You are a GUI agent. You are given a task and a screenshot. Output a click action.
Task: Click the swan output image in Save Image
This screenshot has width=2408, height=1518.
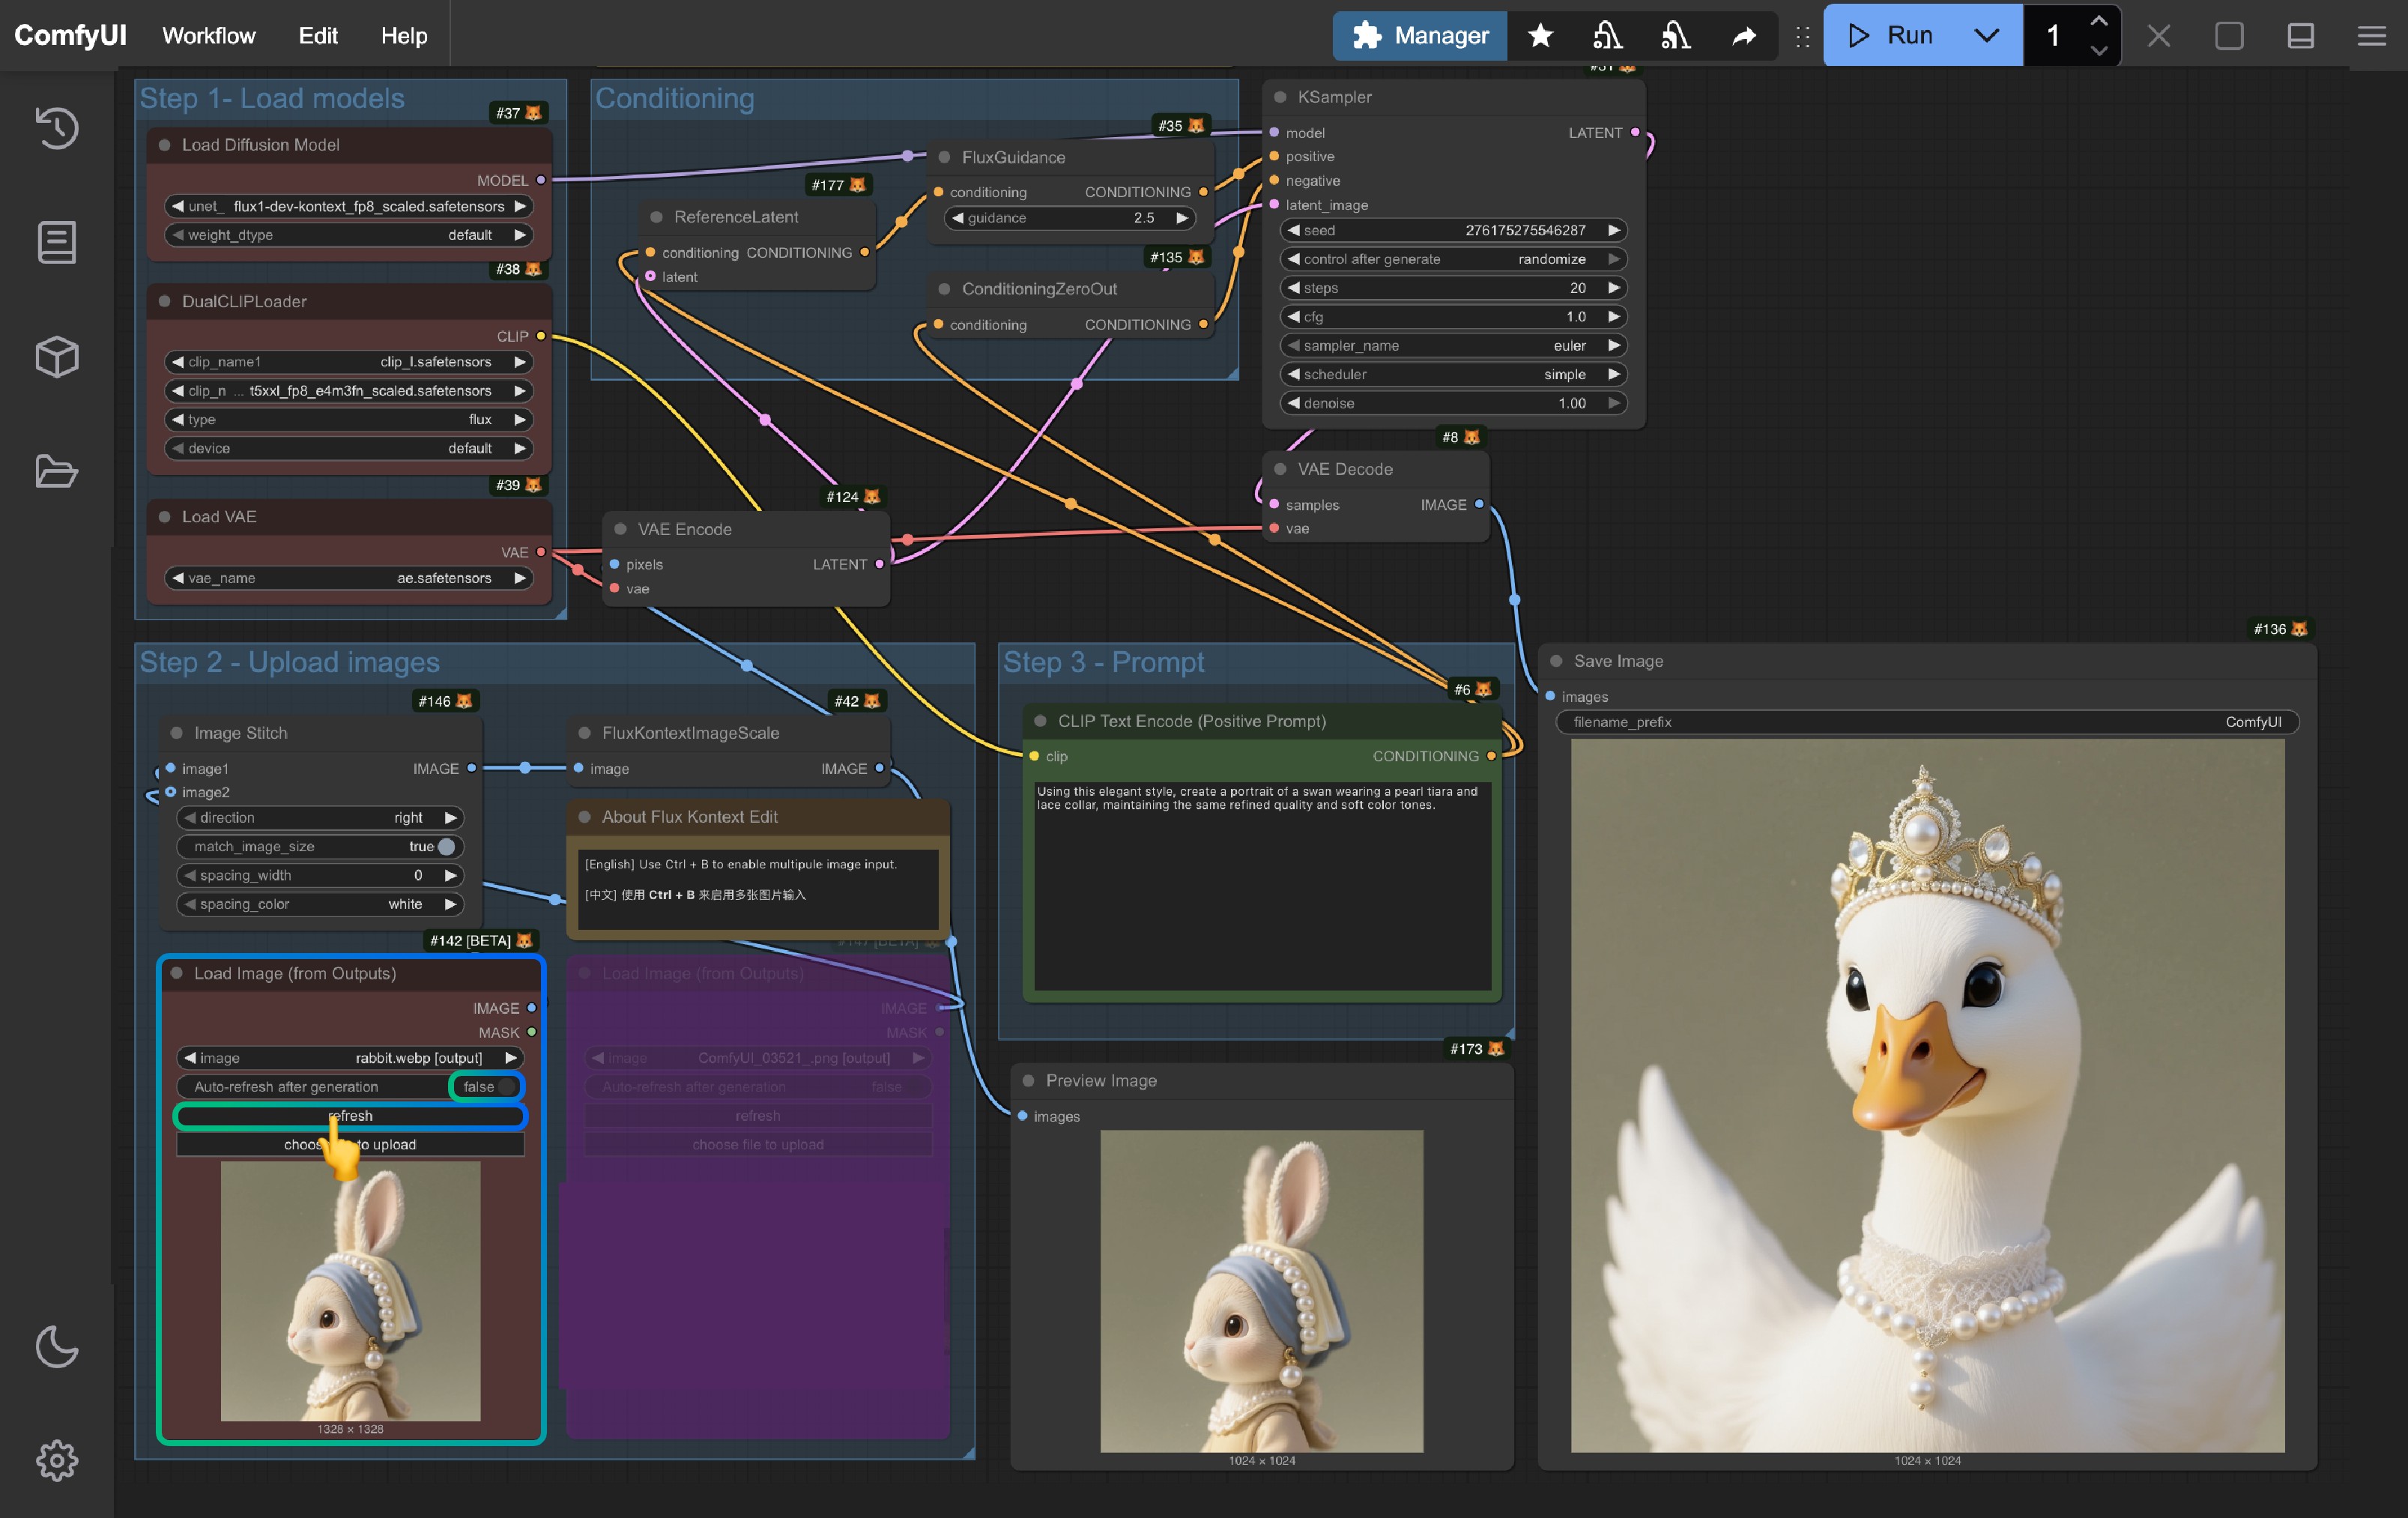point(1927,1096)
